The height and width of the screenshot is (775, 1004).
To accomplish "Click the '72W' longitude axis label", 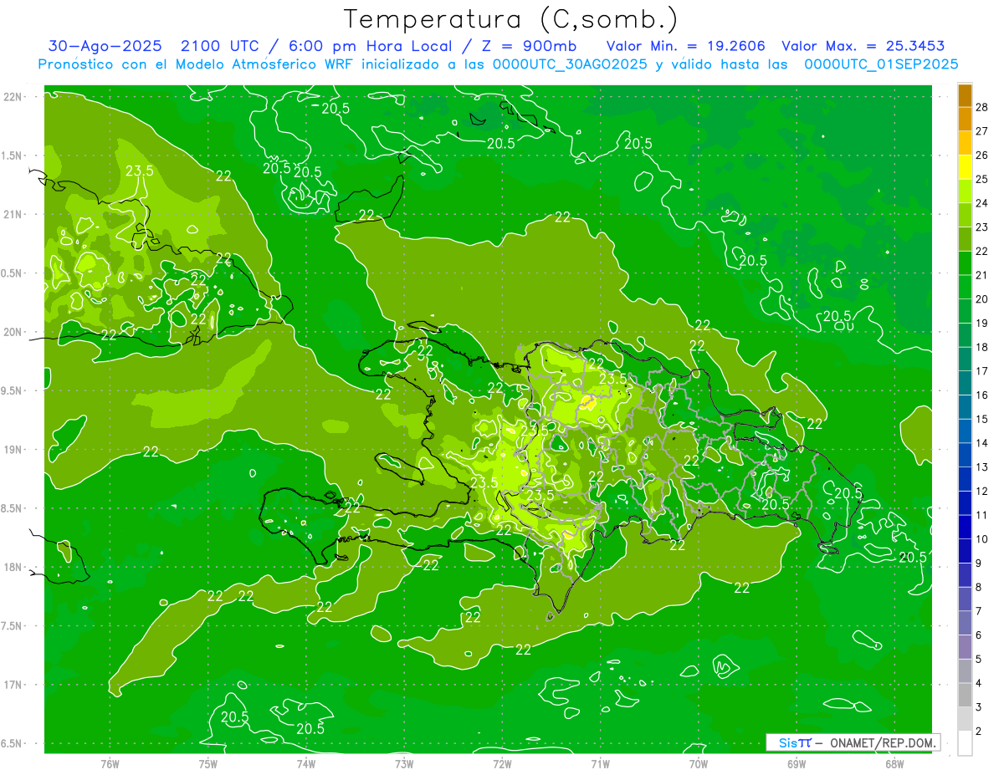I will click(x=502, y=763).
